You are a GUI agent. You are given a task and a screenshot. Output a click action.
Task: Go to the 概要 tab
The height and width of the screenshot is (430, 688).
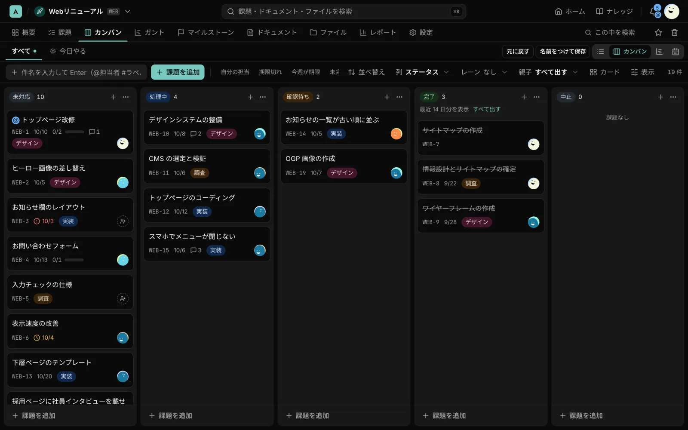pyautogui.click(x=24, y=32)
